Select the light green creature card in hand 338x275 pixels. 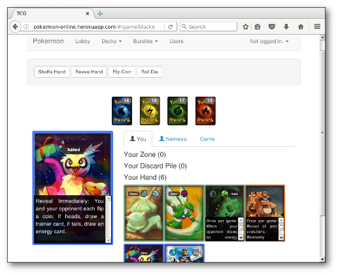(x=144, y=213)
